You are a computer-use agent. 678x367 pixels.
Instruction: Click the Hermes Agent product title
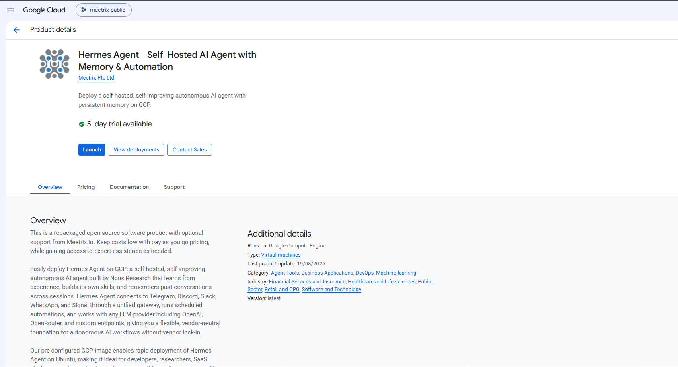[x=167, y=61]
